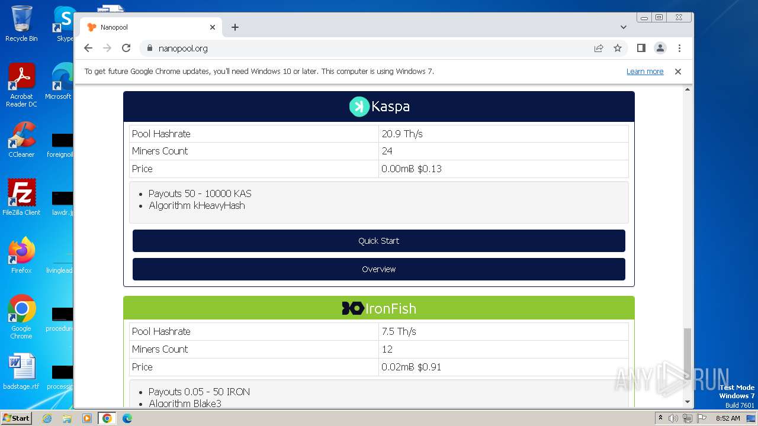Select Kaspa miners count value 24
This screenshot has width=758, height=426.
387,151
